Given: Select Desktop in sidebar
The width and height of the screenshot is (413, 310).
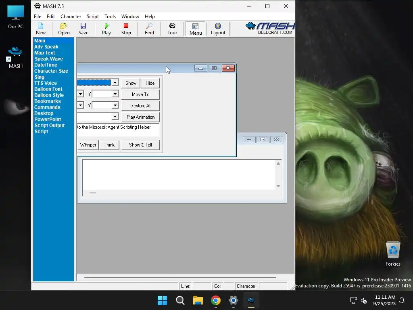Looking at the screenshot, I should [44, 113].
